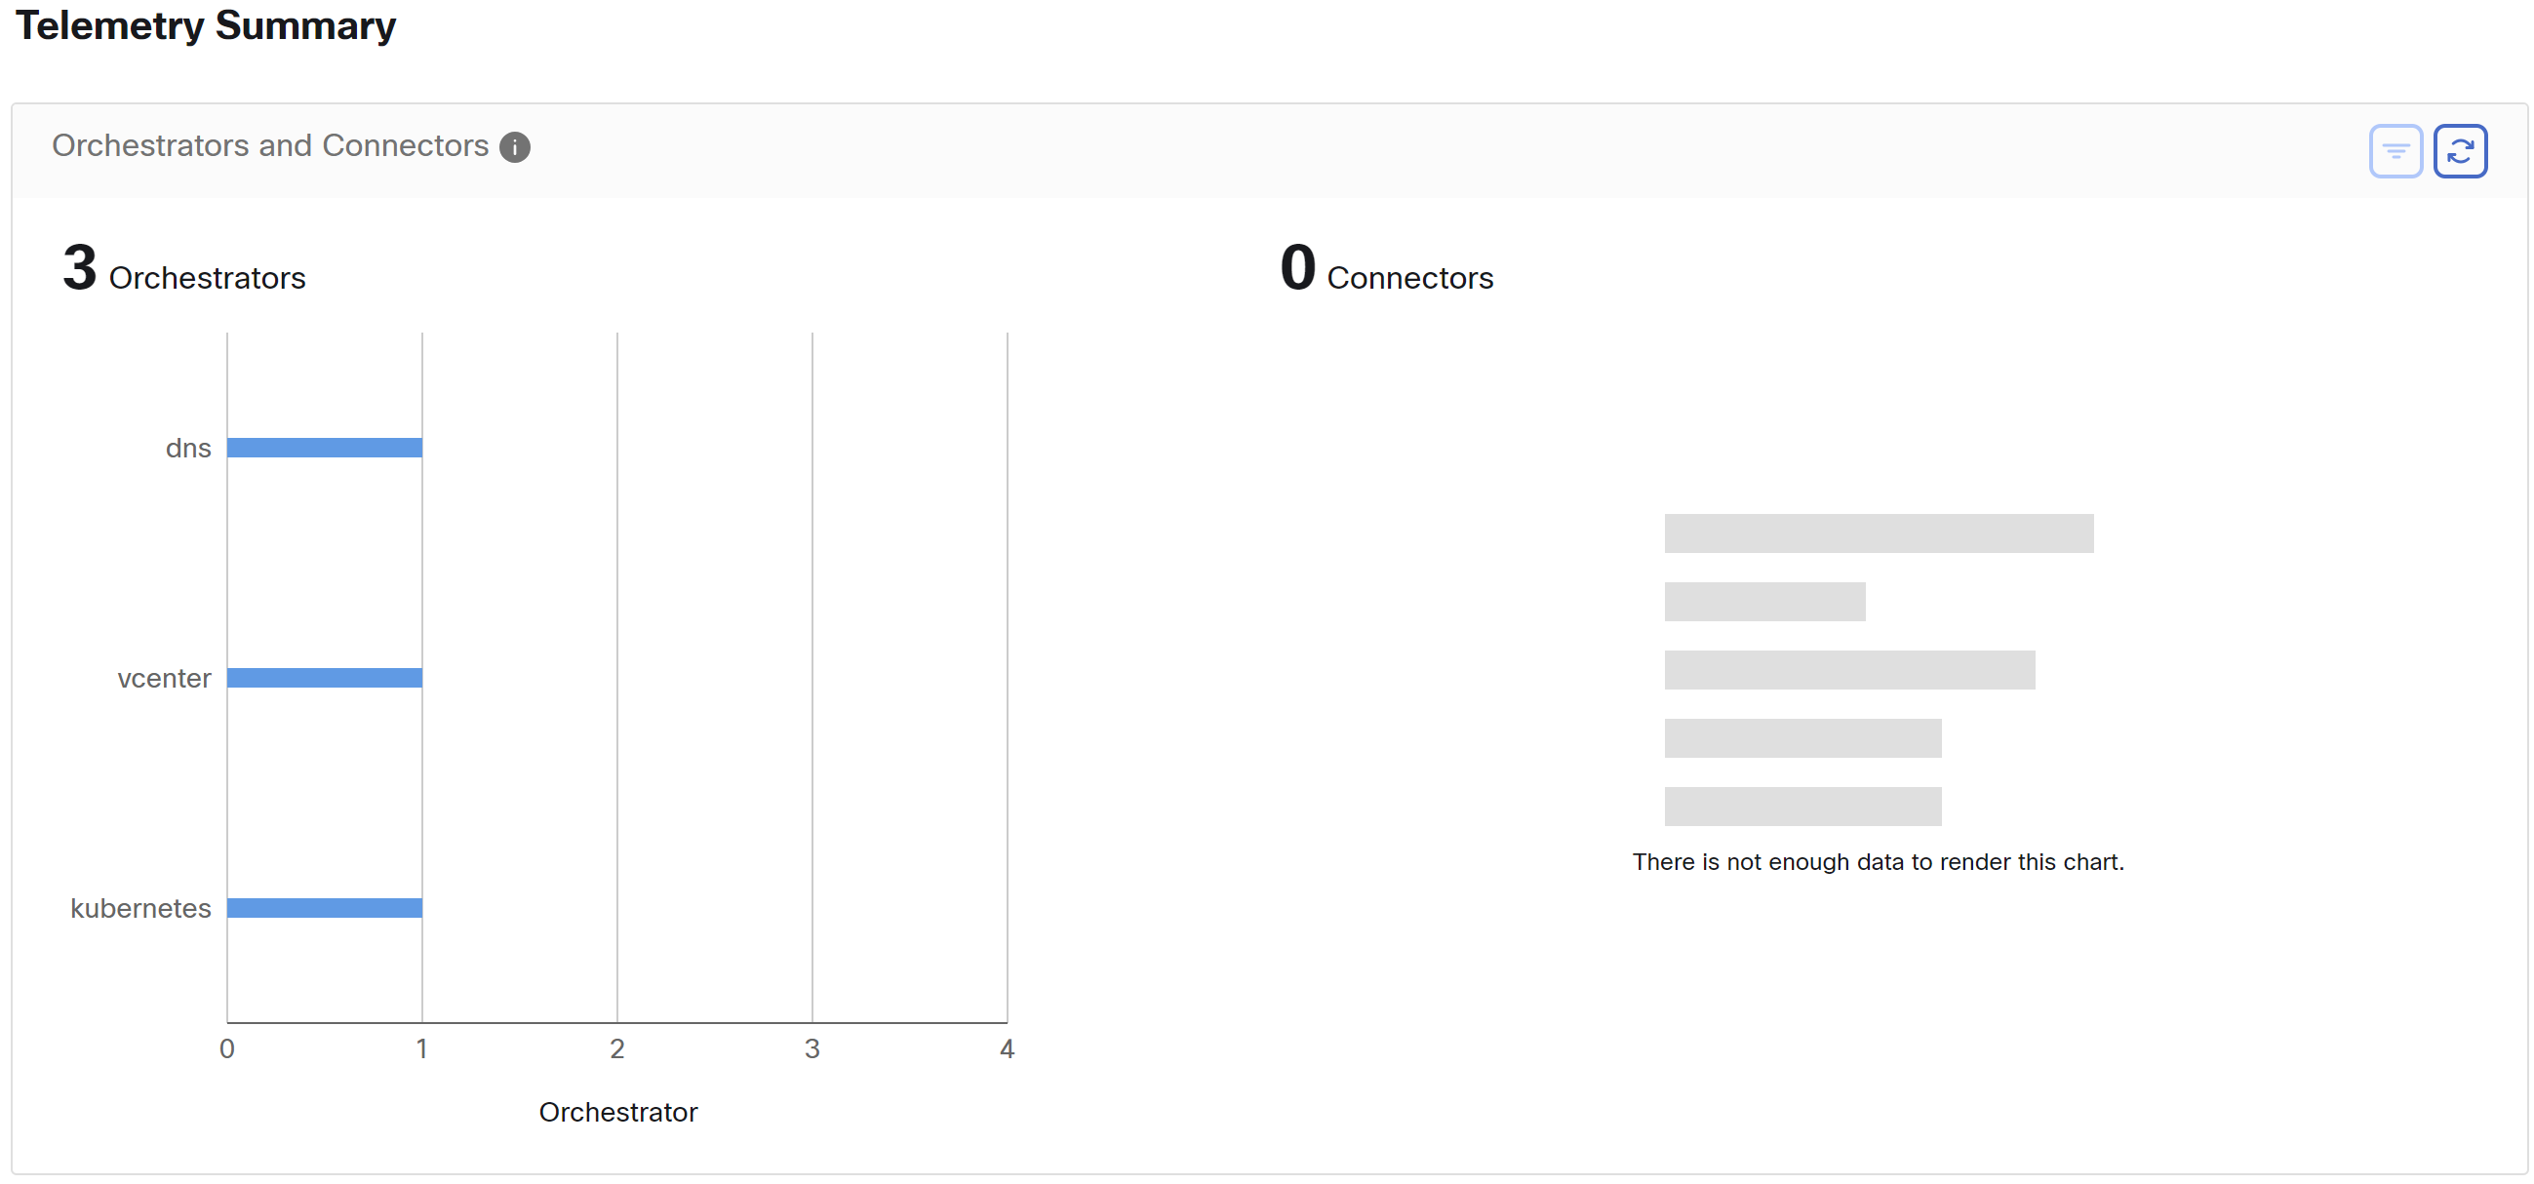The width and height of the screenshot is (2534, 1184).
Task: Select the kubernetes bar in chart
Action: point(325,908)
